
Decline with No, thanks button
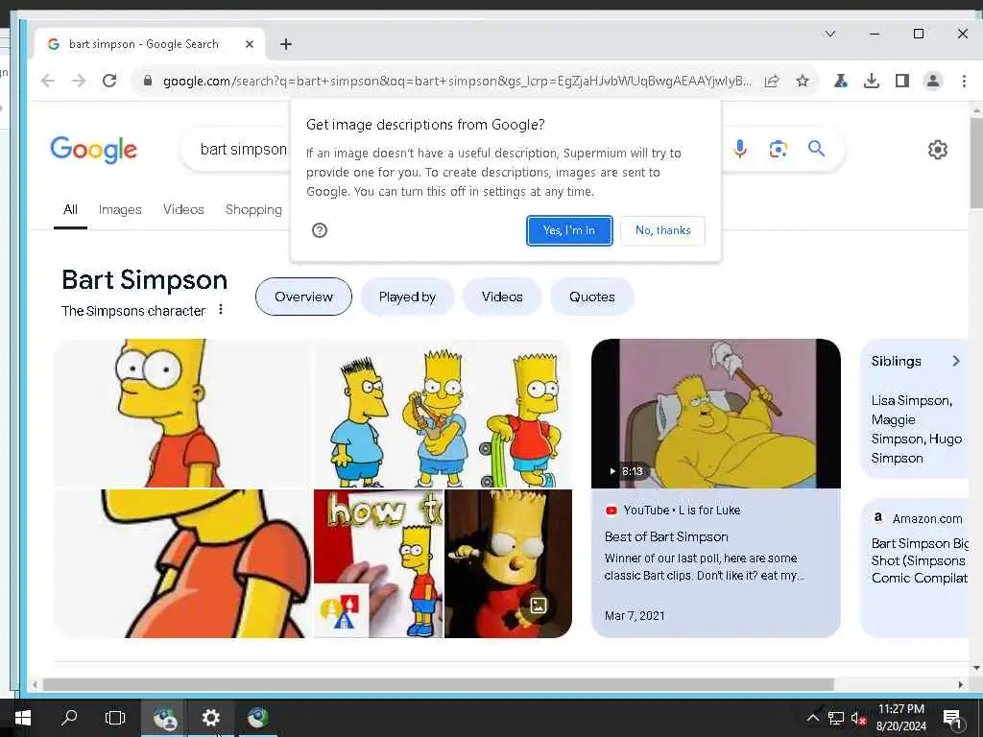point(662,230)
